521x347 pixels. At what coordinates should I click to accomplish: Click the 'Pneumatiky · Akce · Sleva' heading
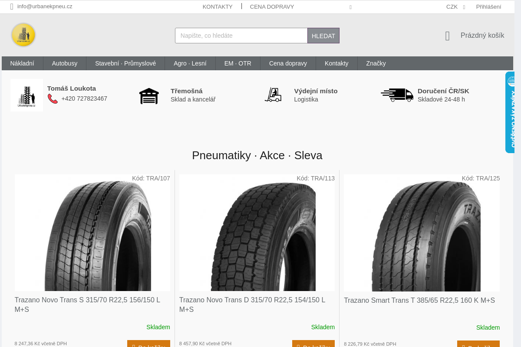257,155
